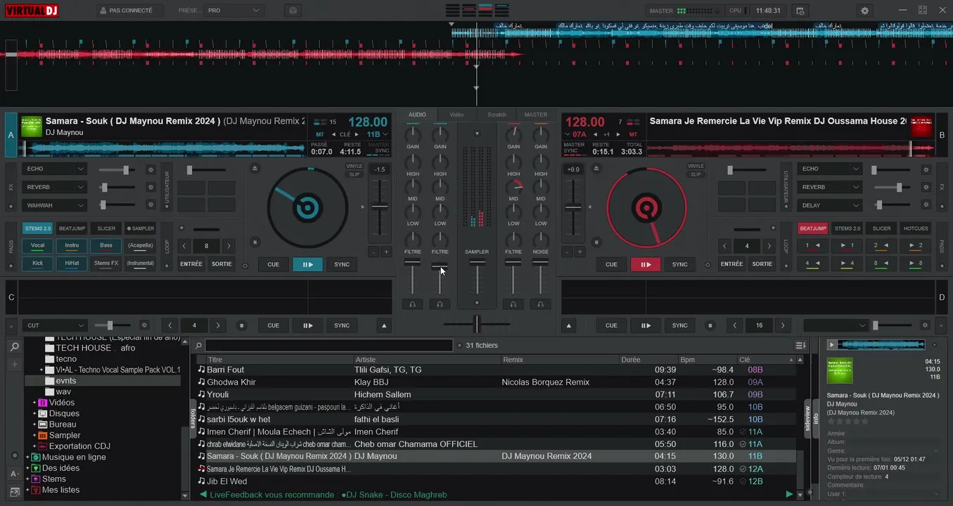The image size is (953, 506).
Task: Select the HOTCUES pad page on deck B
Action: tap(916, 228)
